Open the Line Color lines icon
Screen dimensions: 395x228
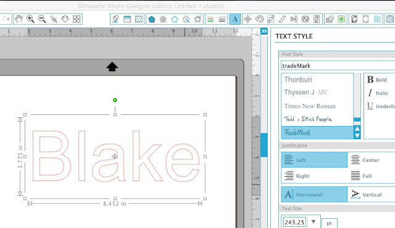pos(210,19)
